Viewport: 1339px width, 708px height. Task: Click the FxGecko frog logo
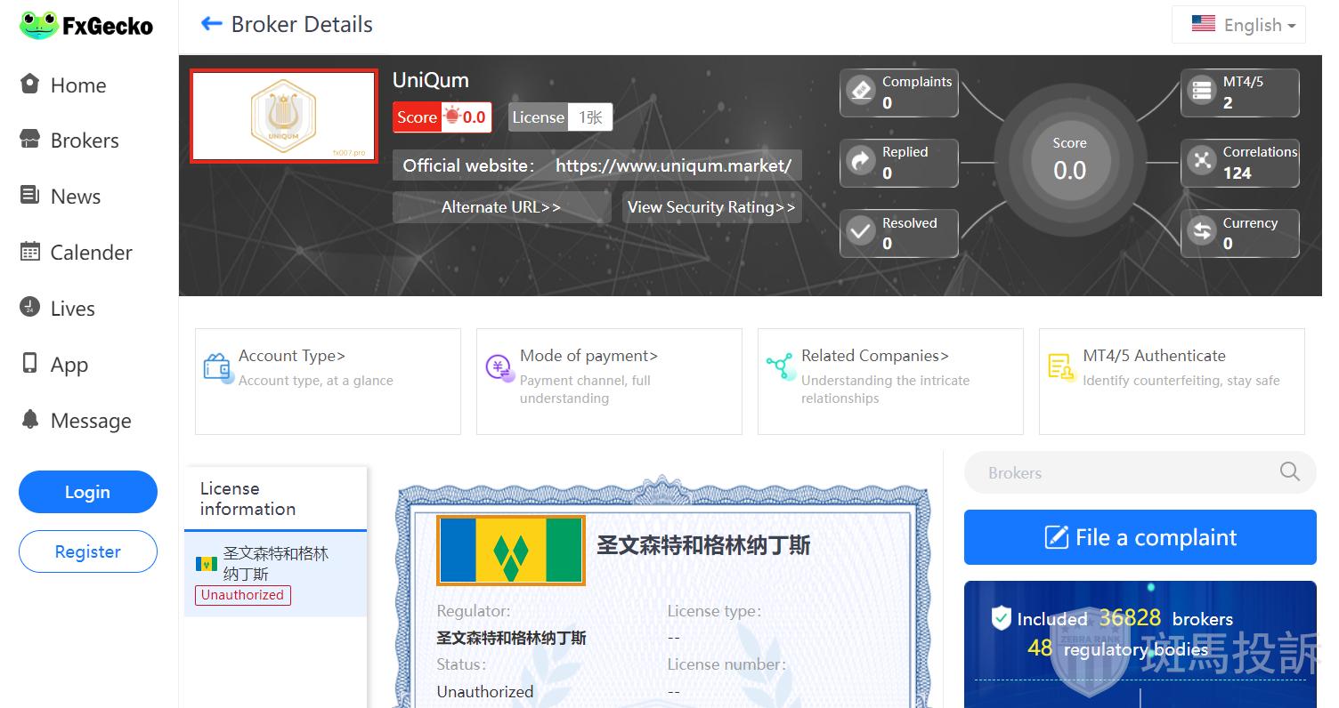pyautogui.click(x=39, y=26)
